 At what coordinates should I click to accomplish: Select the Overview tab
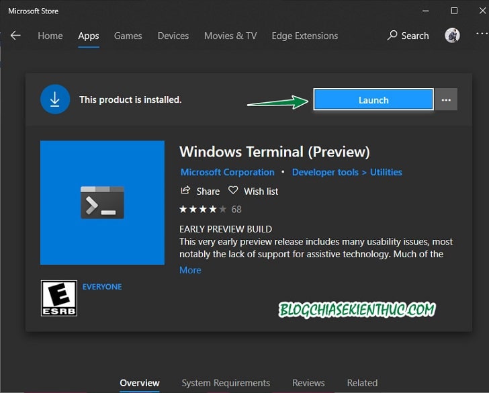click(140, 383)
